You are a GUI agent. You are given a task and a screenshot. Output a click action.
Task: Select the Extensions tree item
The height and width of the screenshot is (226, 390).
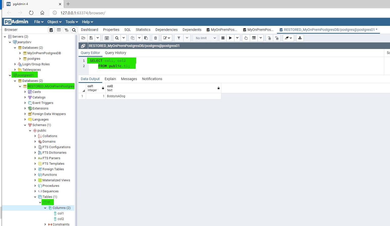click(40, 108)
